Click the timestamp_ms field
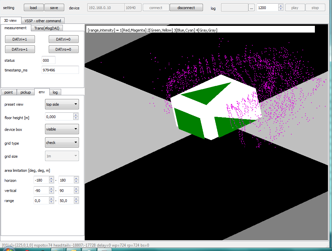 60,70
